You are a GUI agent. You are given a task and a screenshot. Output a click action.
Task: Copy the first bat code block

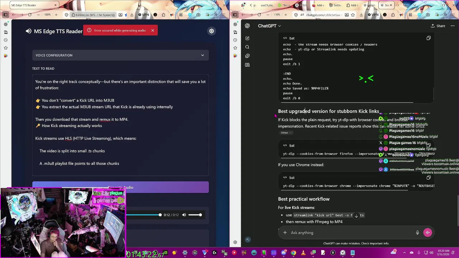pyautogui.click(x=429, y=38)
